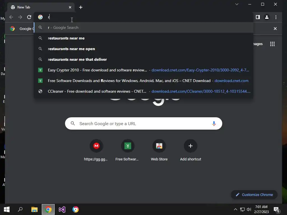This screenshot has height=215, width=287.
Task: Open the gg.gg shortcut tile
Action: [x=96, y=150]
